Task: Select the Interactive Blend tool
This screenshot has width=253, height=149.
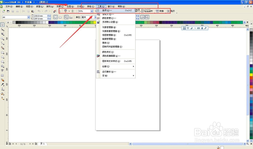Action: 2,80
